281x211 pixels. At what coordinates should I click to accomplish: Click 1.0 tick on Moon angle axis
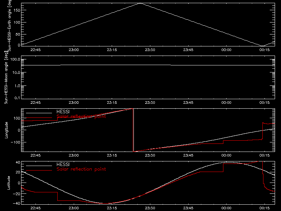point(17,86)
